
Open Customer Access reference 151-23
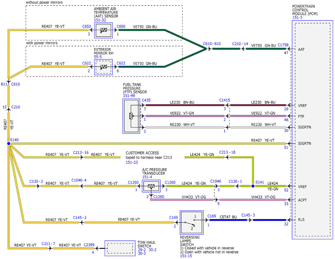pos(132,162)
